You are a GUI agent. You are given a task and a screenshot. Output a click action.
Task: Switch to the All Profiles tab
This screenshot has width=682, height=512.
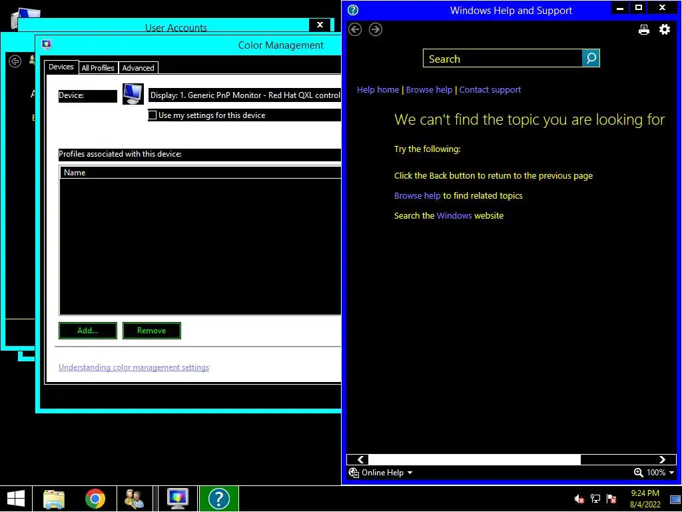tap(98, 68)
